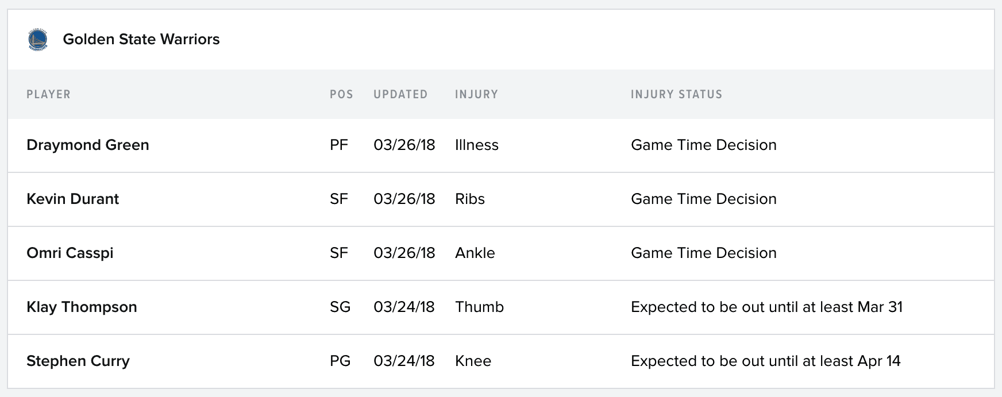Open Draymond Green player link
The height and width of the screenshot is (397, 1002).
click(88, 145)
